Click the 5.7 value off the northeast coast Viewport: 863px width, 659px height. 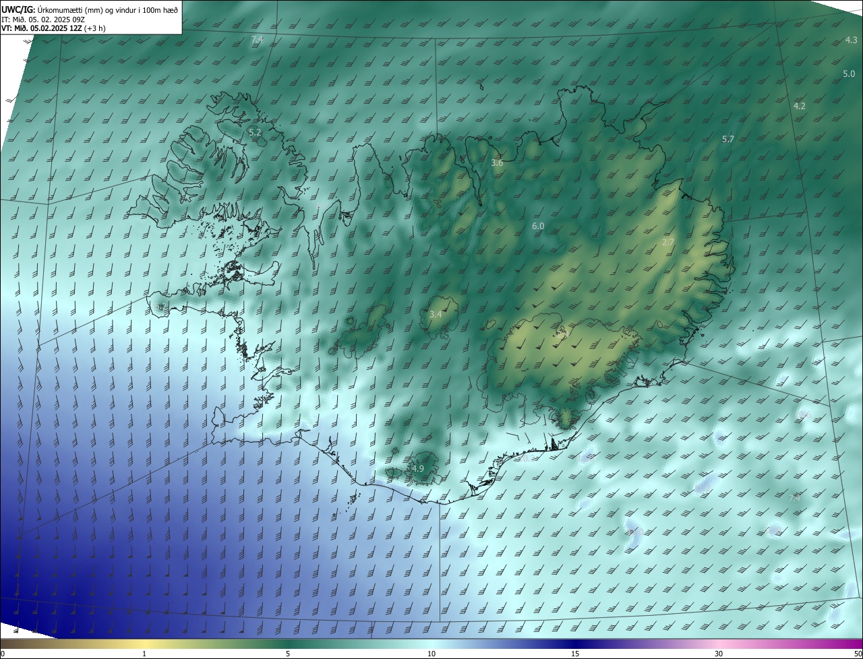[727, 139]
